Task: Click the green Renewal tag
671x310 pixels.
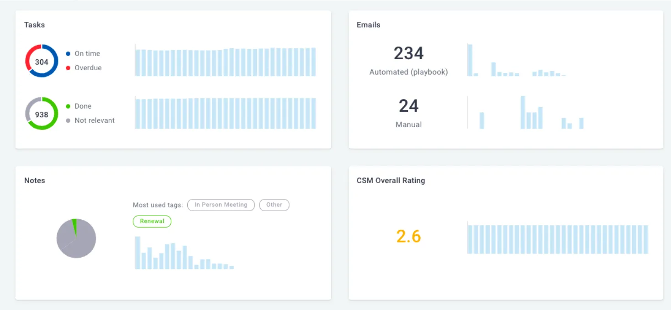Action: click(x=152, y=221)
